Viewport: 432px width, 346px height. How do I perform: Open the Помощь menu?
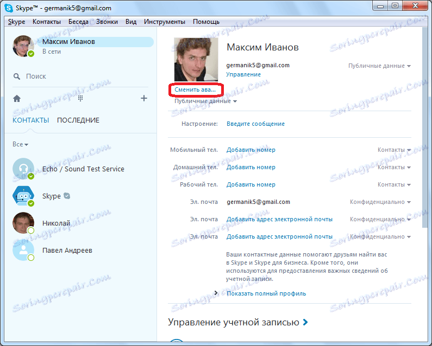click(206, 22)
